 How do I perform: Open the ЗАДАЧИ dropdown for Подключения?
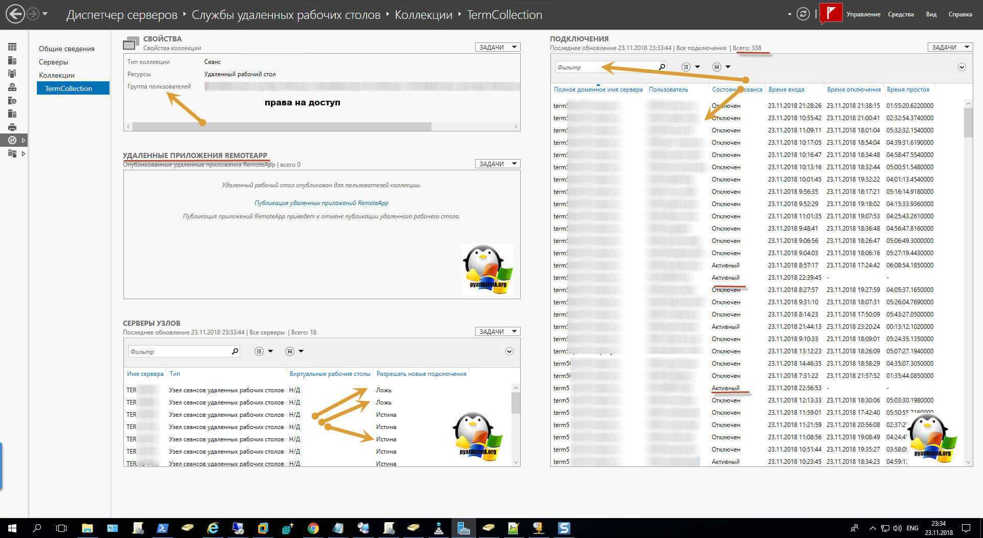950,47
